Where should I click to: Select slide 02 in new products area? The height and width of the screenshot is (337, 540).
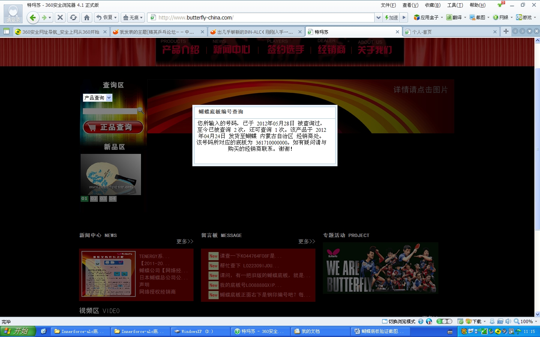(94, 199)
